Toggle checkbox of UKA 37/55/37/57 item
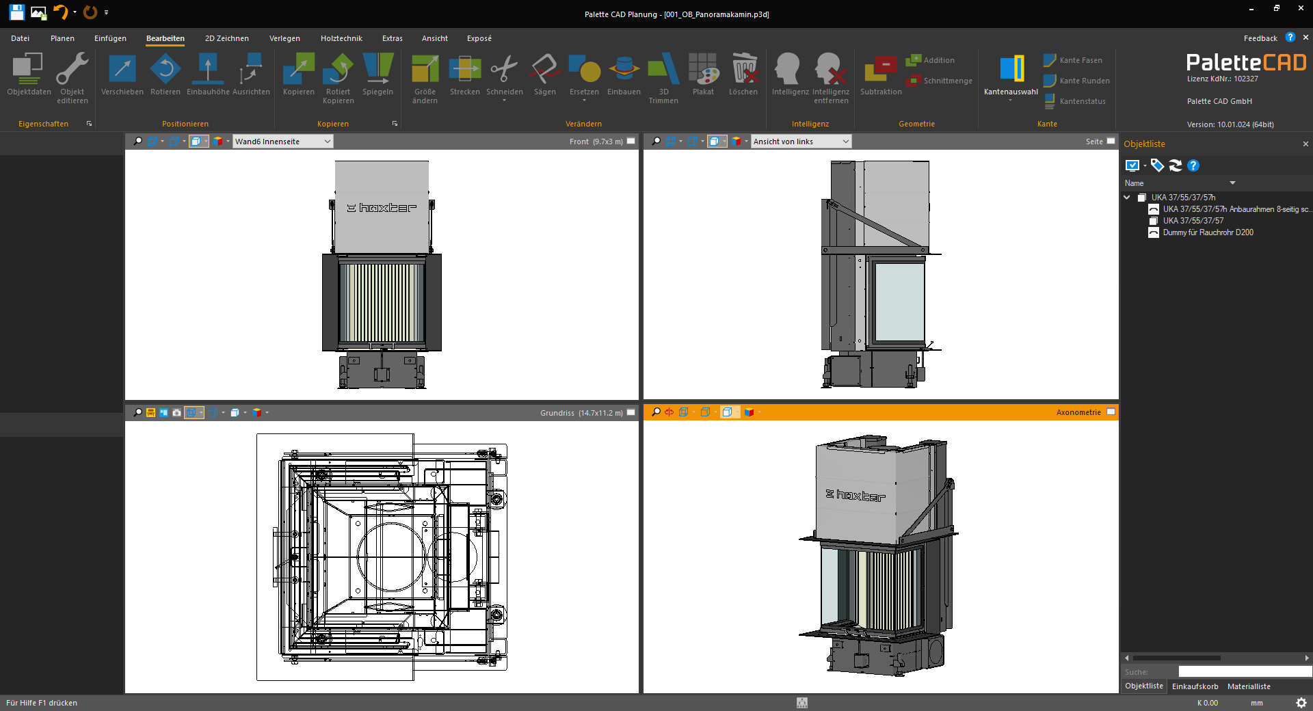Viewport: 1313px width, 711px height. pyautogui.click(x=1154, y=221)
